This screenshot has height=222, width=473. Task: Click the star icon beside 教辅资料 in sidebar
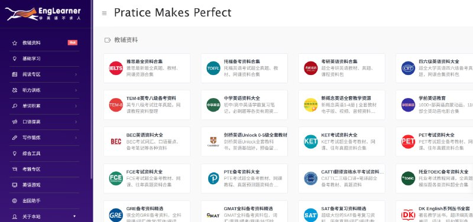tap(14, 43)
